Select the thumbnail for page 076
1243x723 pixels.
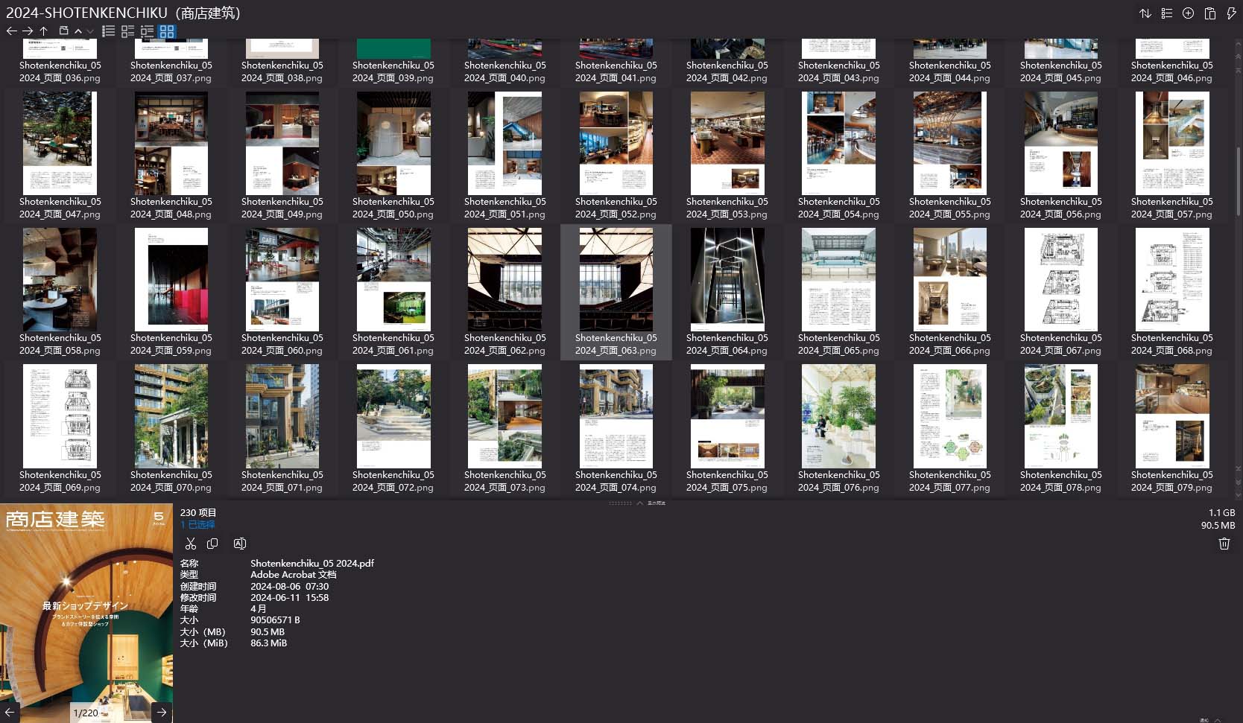838,416
